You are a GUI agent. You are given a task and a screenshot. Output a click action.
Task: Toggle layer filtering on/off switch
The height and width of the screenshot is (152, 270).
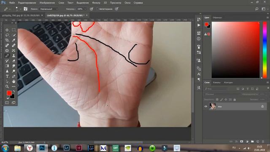[x=268, y=88]
